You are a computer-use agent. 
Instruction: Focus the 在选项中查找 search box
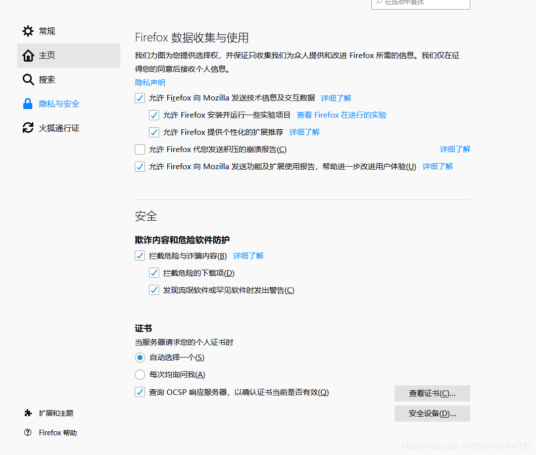[x=421, y=4]
